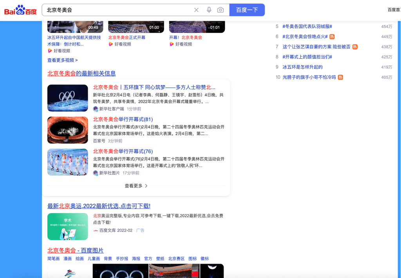Screen dimensions: 401x278
Task: Click the Olympic rings ice thumbnail
Action: 67,98
